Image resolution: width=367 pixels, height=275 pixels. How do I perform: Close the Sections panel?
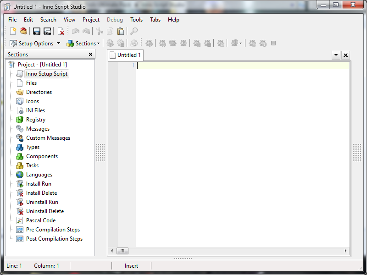90,55
